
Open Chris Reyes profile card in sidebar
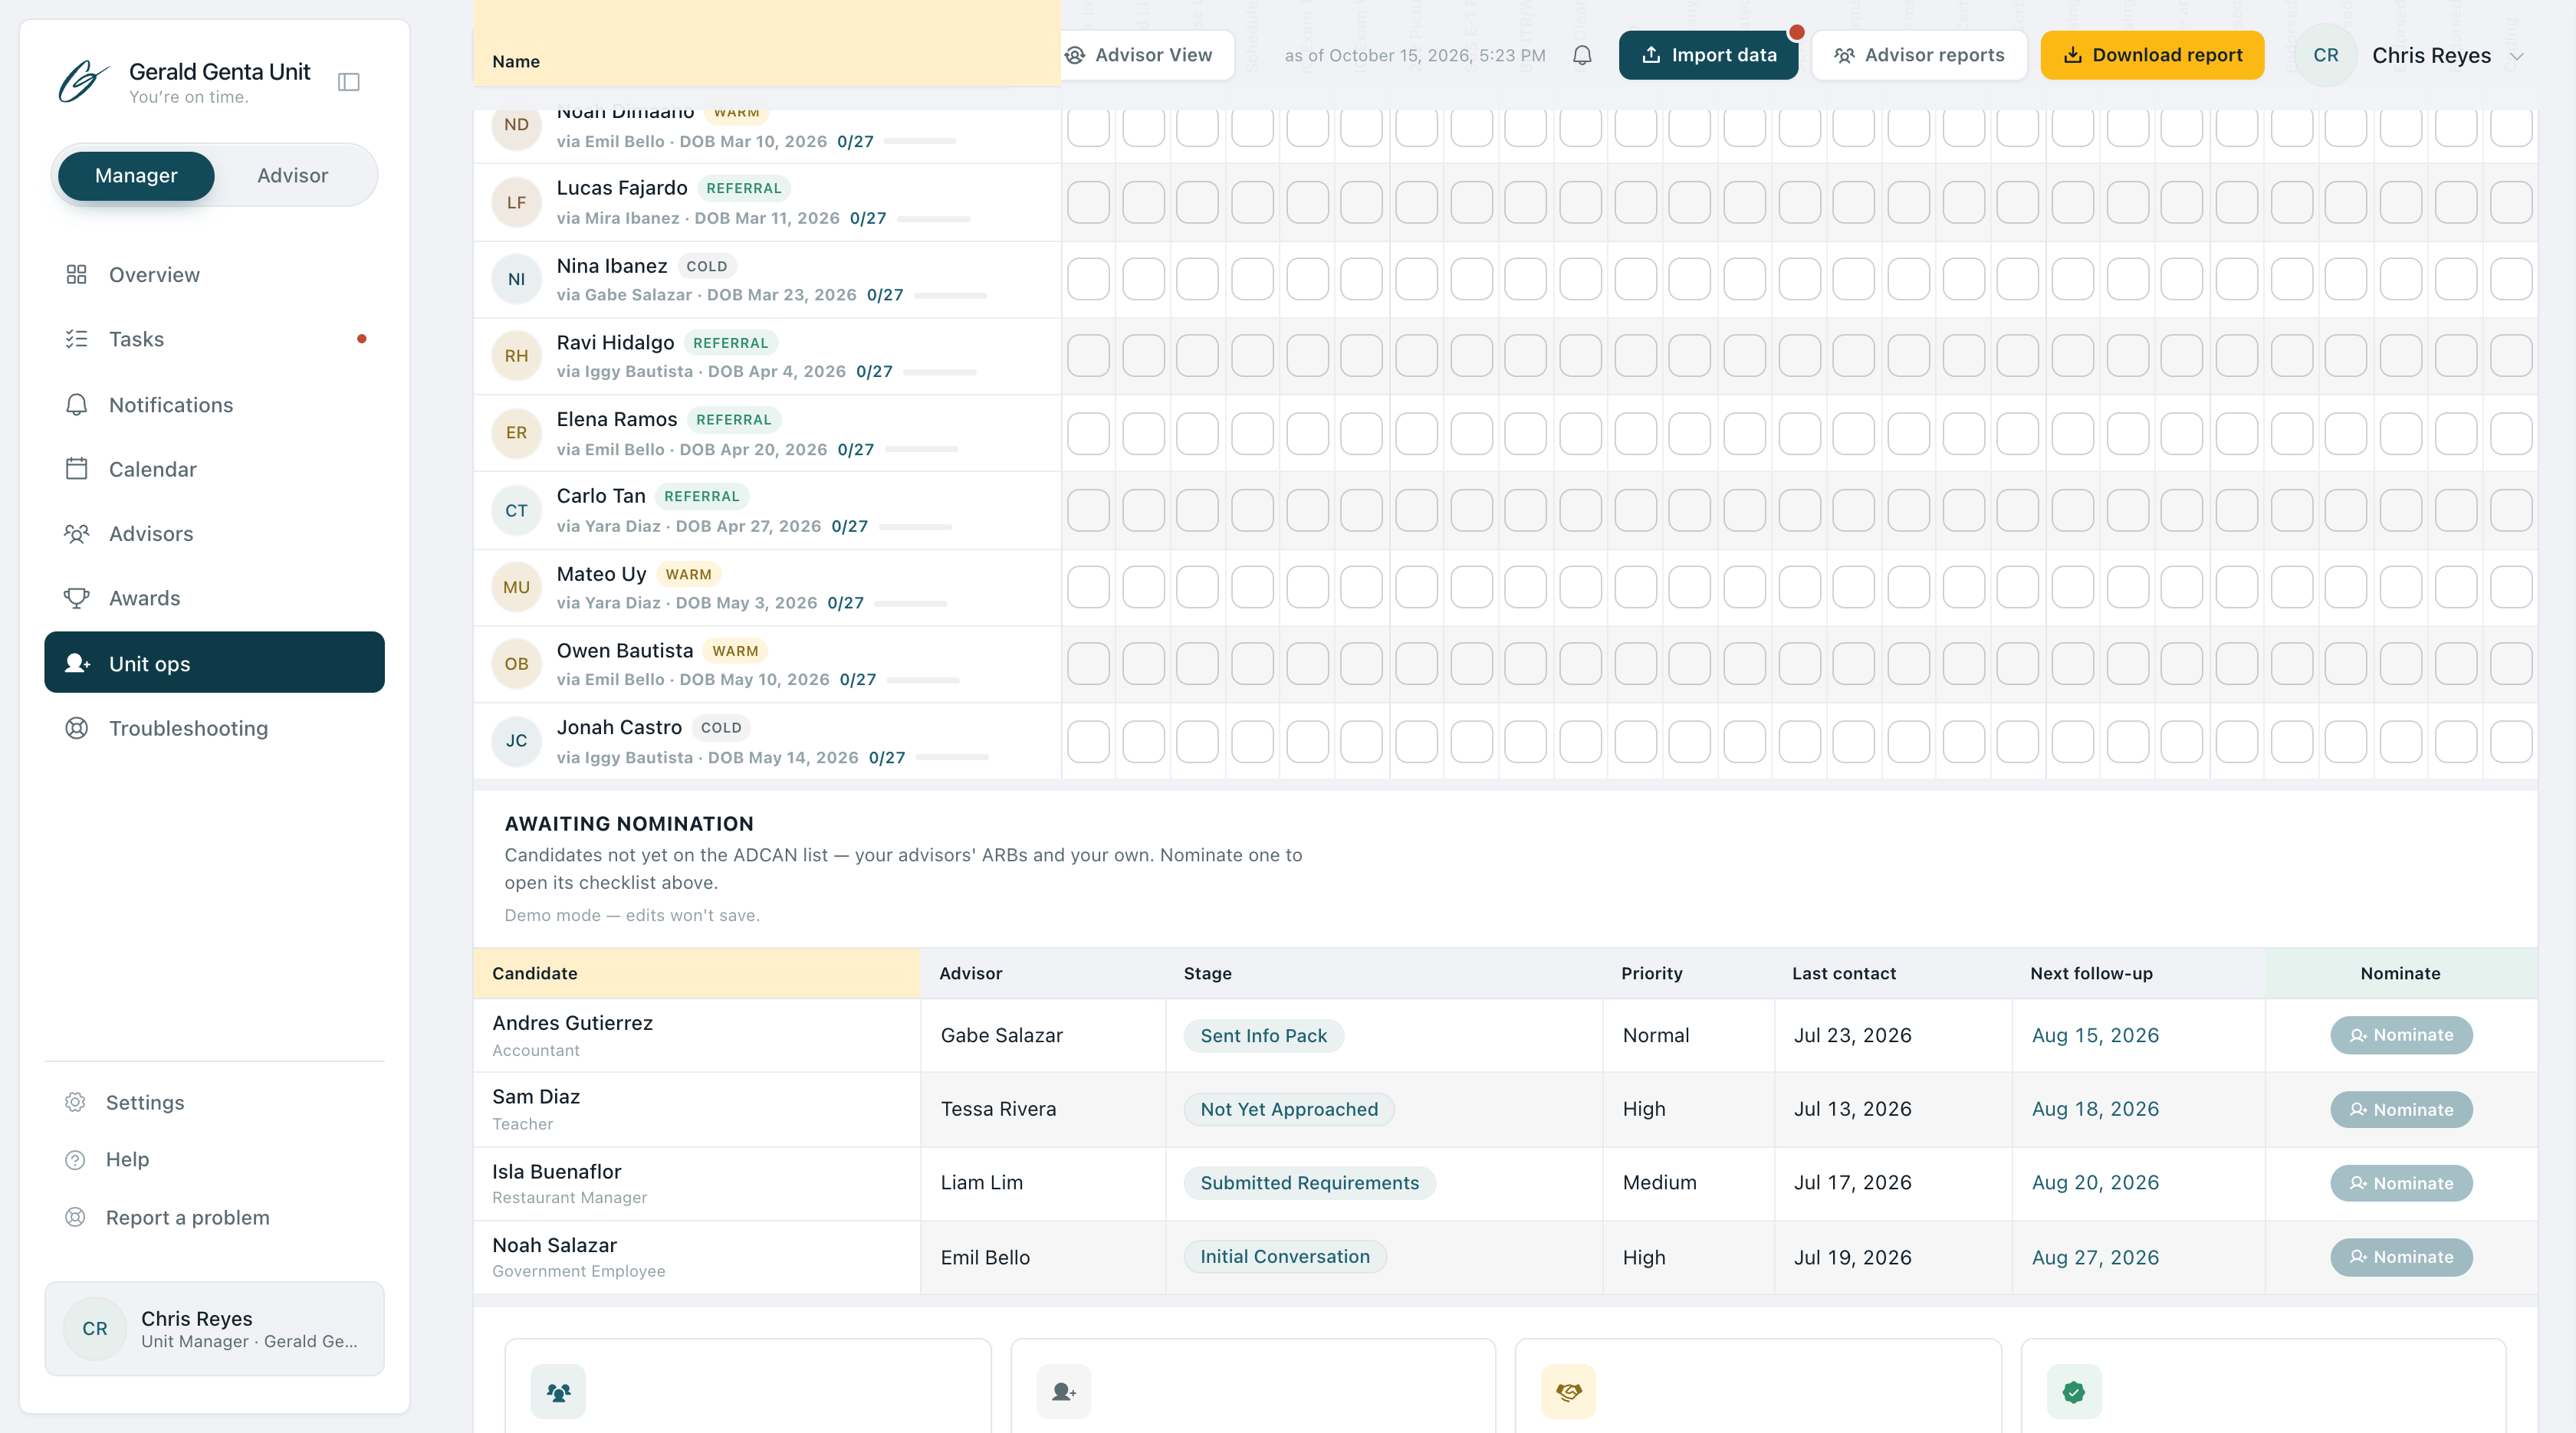pos(214,1329)
